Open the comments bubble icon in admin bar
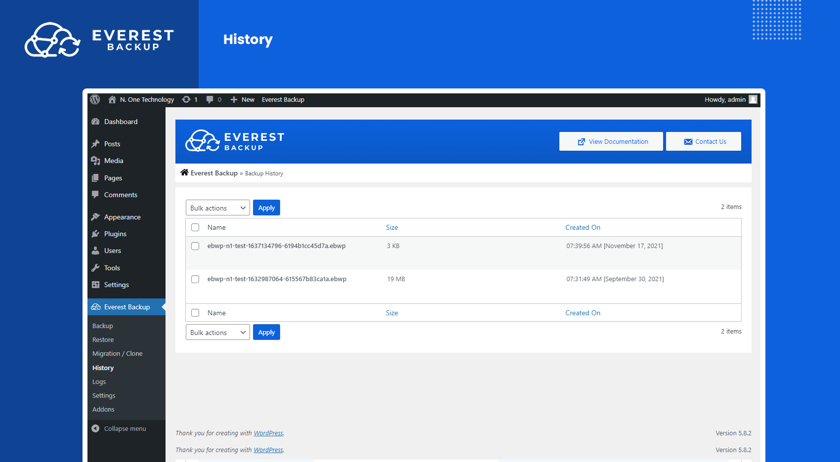This screenshot has height=462, width=840. pos(210,99)
